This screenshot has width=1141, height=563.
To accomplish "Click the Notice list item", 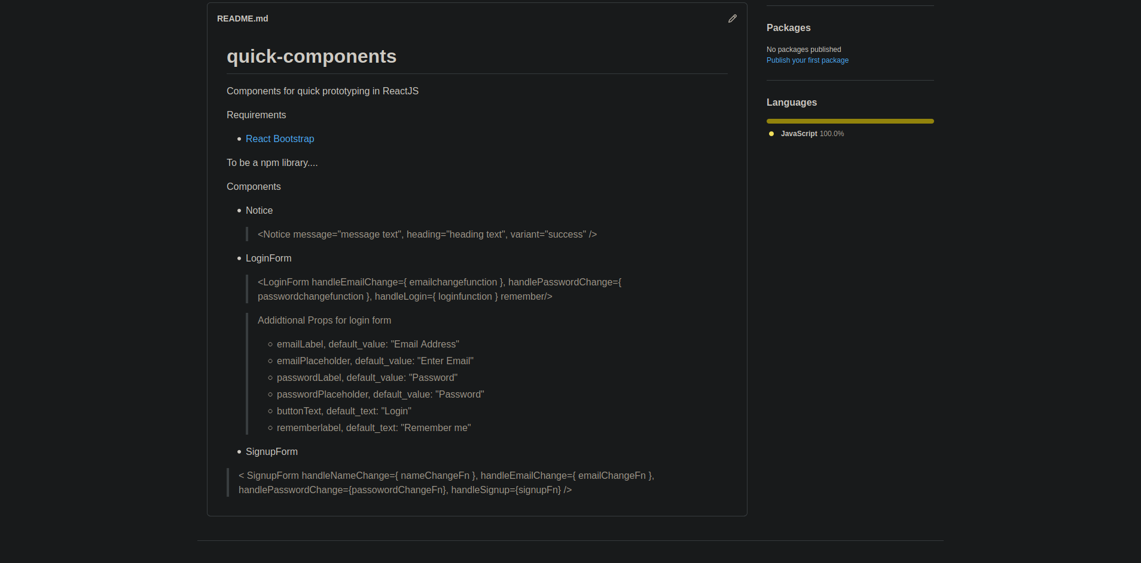I will point(259,210).
